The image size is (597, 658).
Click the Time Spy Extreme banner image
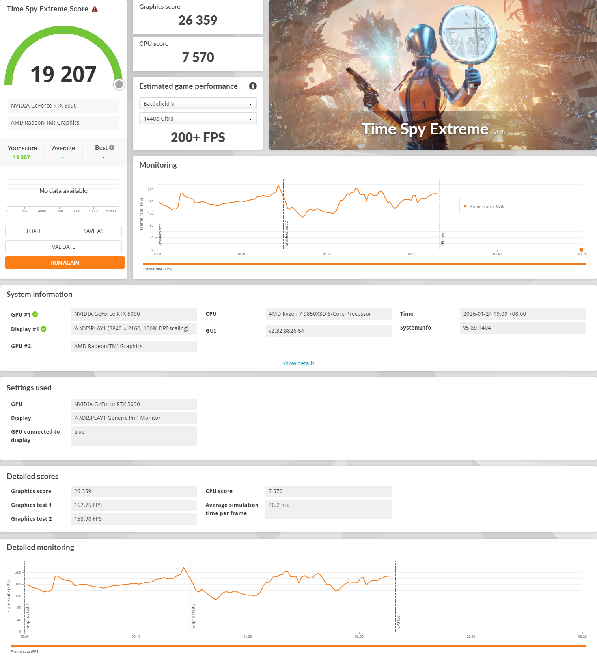coord(433,75)
